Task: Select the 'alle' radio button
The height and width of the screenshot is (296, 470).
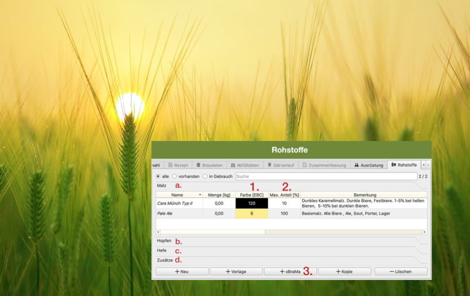Action: pos(158,176)
